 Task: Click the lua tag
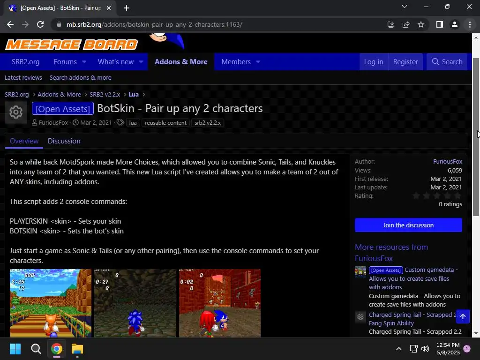133,123
